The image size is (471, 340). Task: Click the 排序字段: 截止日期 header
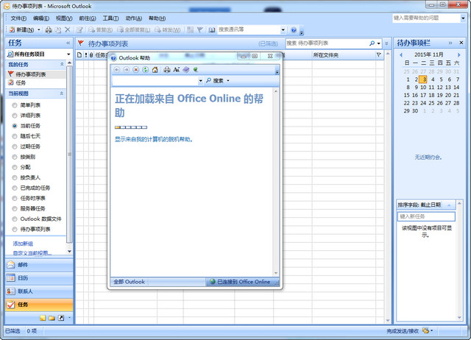[426, 205]
